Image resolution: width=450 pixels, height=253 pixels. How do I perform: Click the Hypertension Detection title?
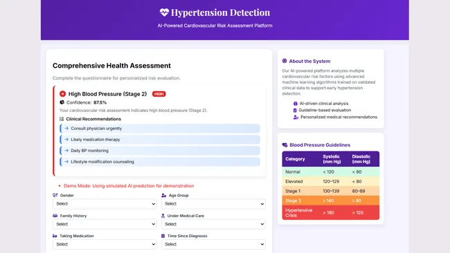point(220,12)
